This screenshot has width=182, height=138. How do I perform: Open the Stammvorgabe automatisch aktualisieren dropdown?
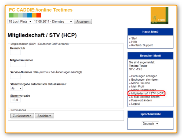(16, 88)
